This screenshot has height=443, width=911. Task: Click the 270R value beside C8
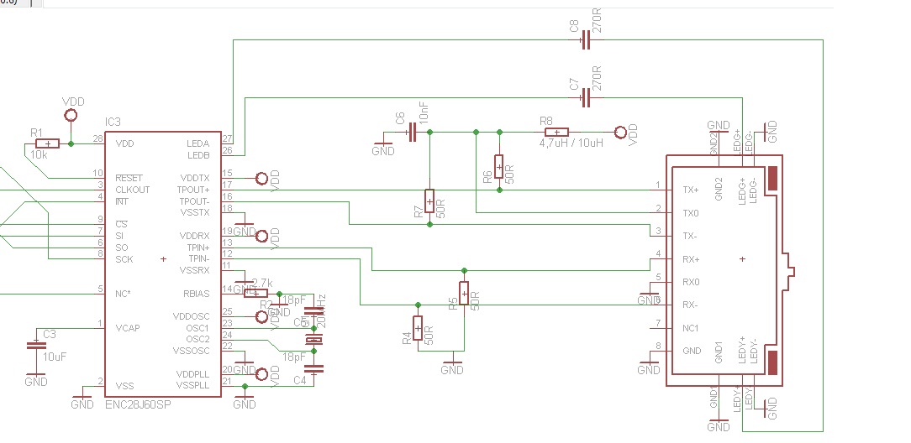[x=597, y=19]
